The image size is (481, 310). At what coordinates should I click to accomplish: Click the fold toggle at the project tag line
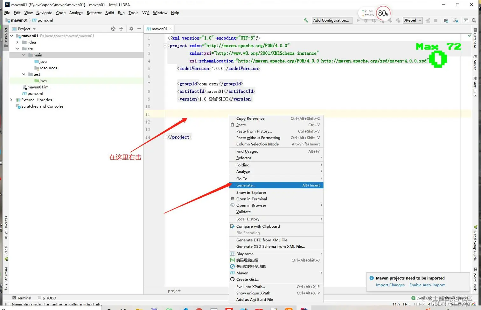pos(165,46)
